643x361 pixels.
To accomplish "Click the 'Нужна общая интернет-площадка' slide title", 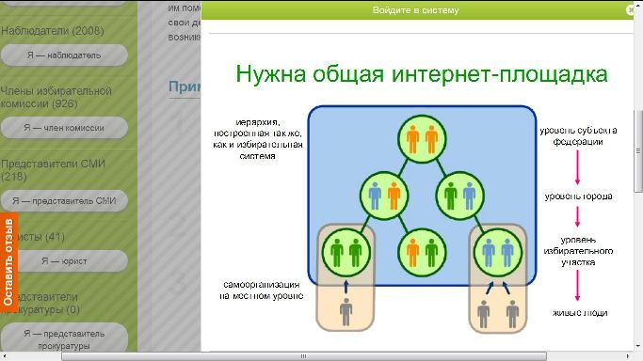I will click(x=422, y=74).
